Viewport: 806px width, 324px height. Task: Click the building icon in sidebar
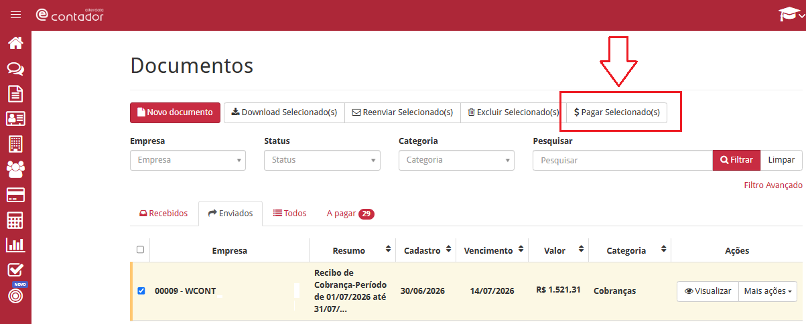pyautogui.click(x=15, y=144)
